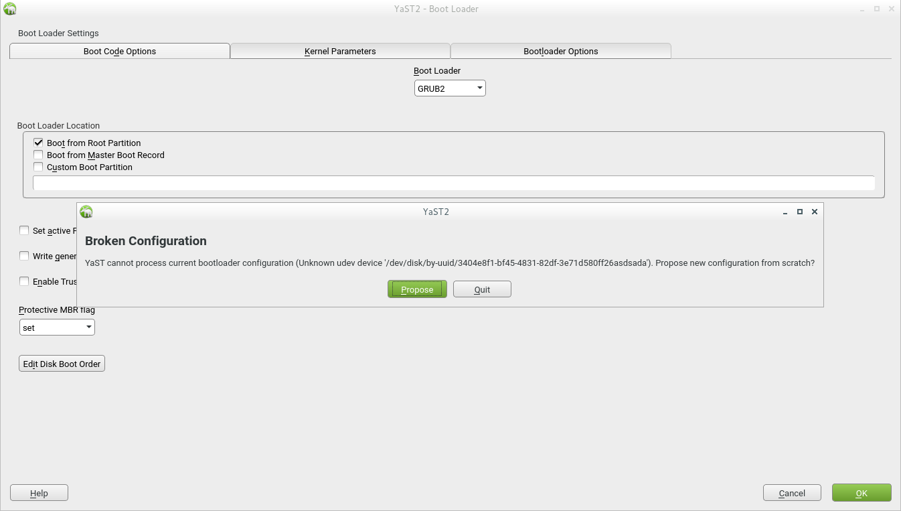Viewport: 901px width, 511px height.
Task: Click the Help button
Action: coord(39,493)
